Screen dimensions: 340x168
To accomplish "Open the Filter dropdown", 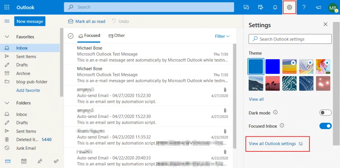I will (222, 36).
